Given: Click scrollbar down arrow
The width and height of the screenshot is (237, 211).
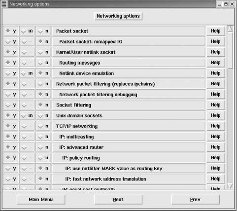Looking at the screenshot, I should coord(230,186).
